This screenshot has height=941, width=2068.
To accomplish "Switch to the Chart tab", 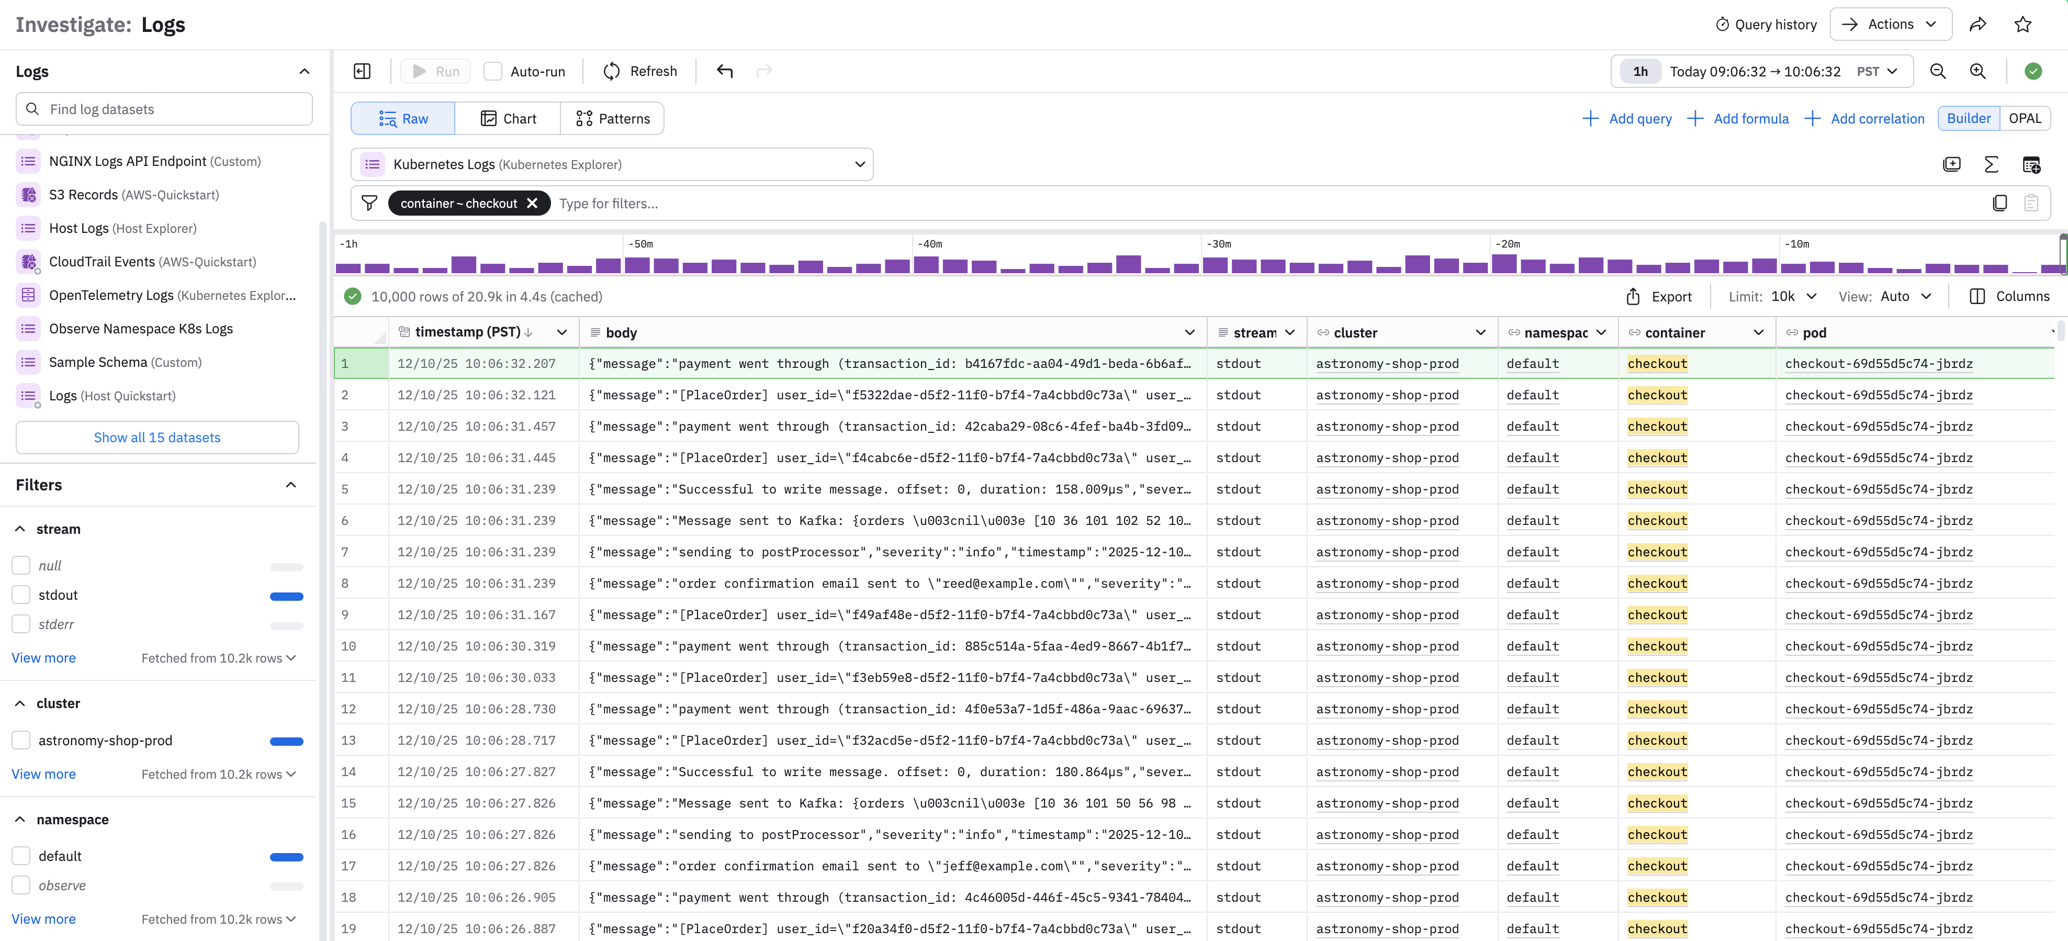I will coord(508,119).
